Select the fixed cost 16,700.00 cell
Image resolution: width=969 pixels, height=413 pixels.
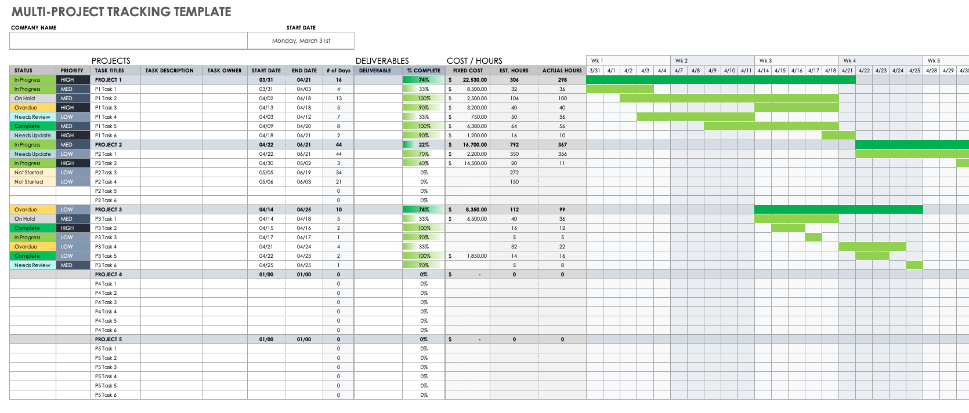(468, 145)
